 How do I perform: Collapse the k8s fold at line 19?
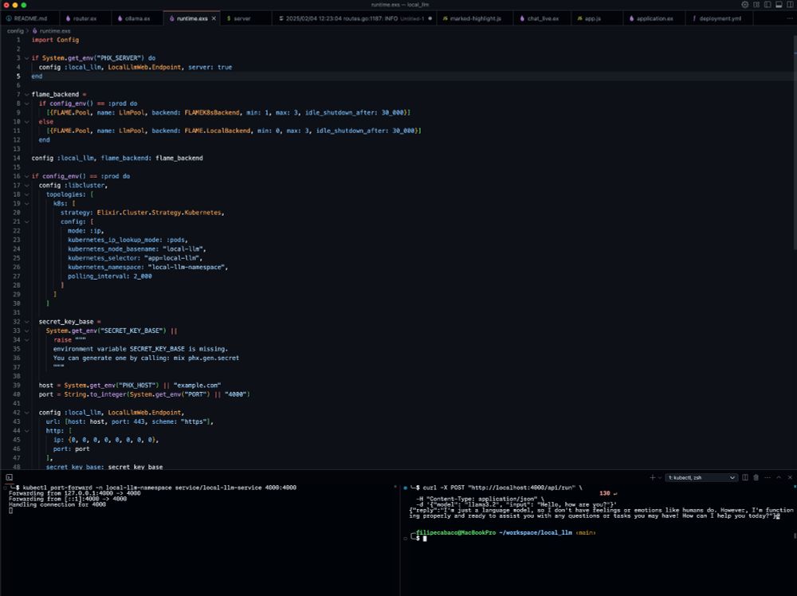click(x=26, y=204)
